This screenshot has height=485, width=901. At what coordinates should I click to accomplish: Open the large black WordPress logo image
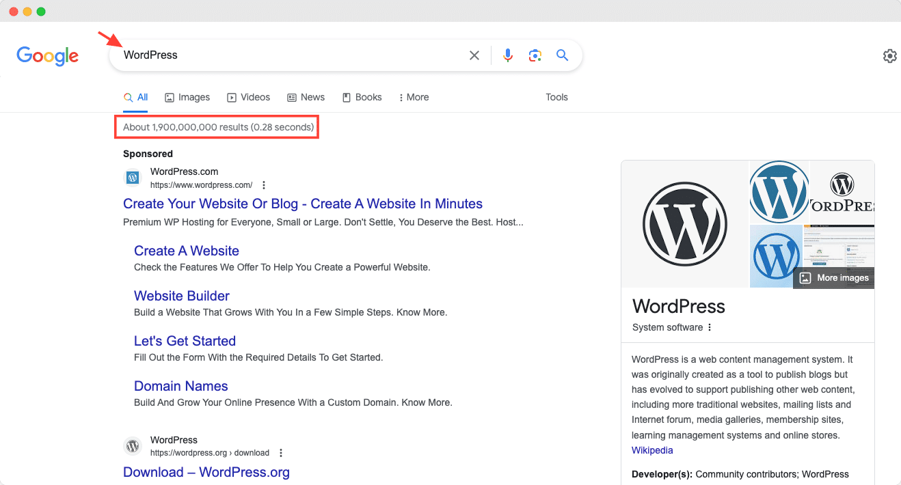(x=685, y=224)
